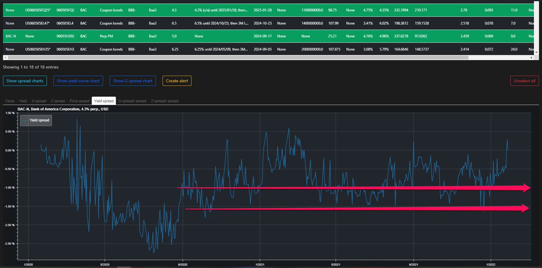Click the 210.171 value cell

pyautogui.click(x=421, y=9)
